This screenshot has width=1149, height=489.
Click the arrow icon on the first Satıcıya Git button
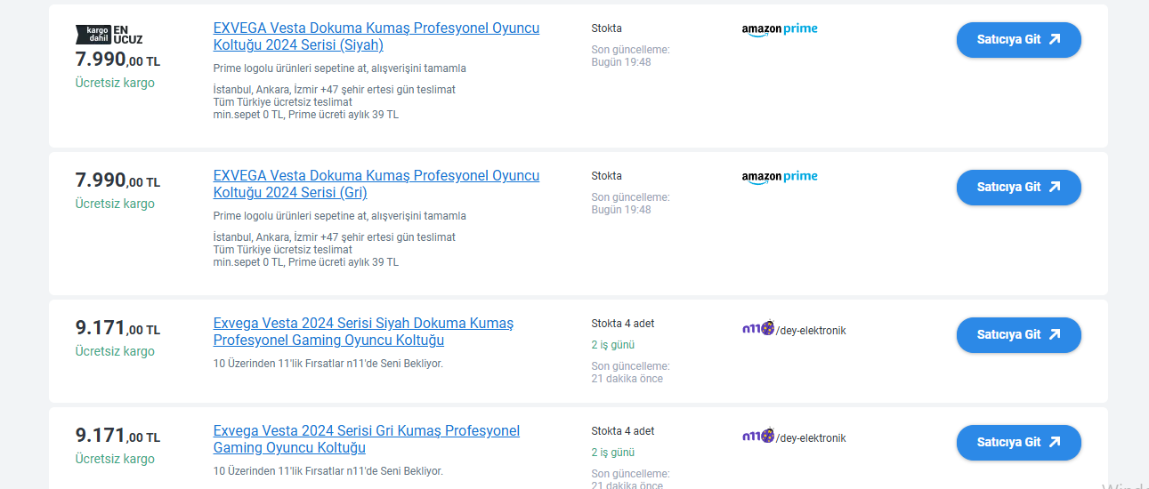[x=1055, y=39]
